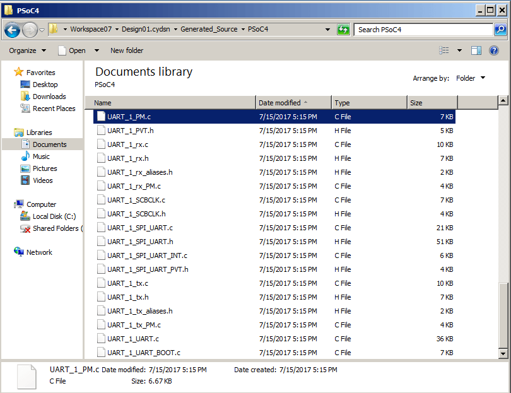The width and height of the screenshot is (511, 393).
Task: Select Network in the navigation pane
Action: (39, 252)
